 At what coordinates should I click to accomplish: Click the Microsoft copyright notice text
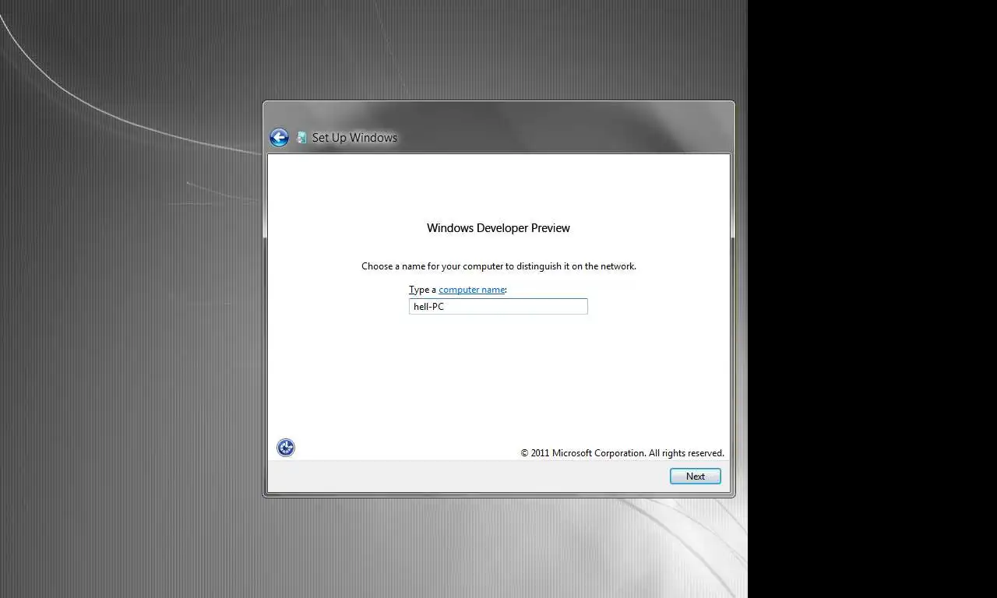pyautogui.click(x=622, y=453)
